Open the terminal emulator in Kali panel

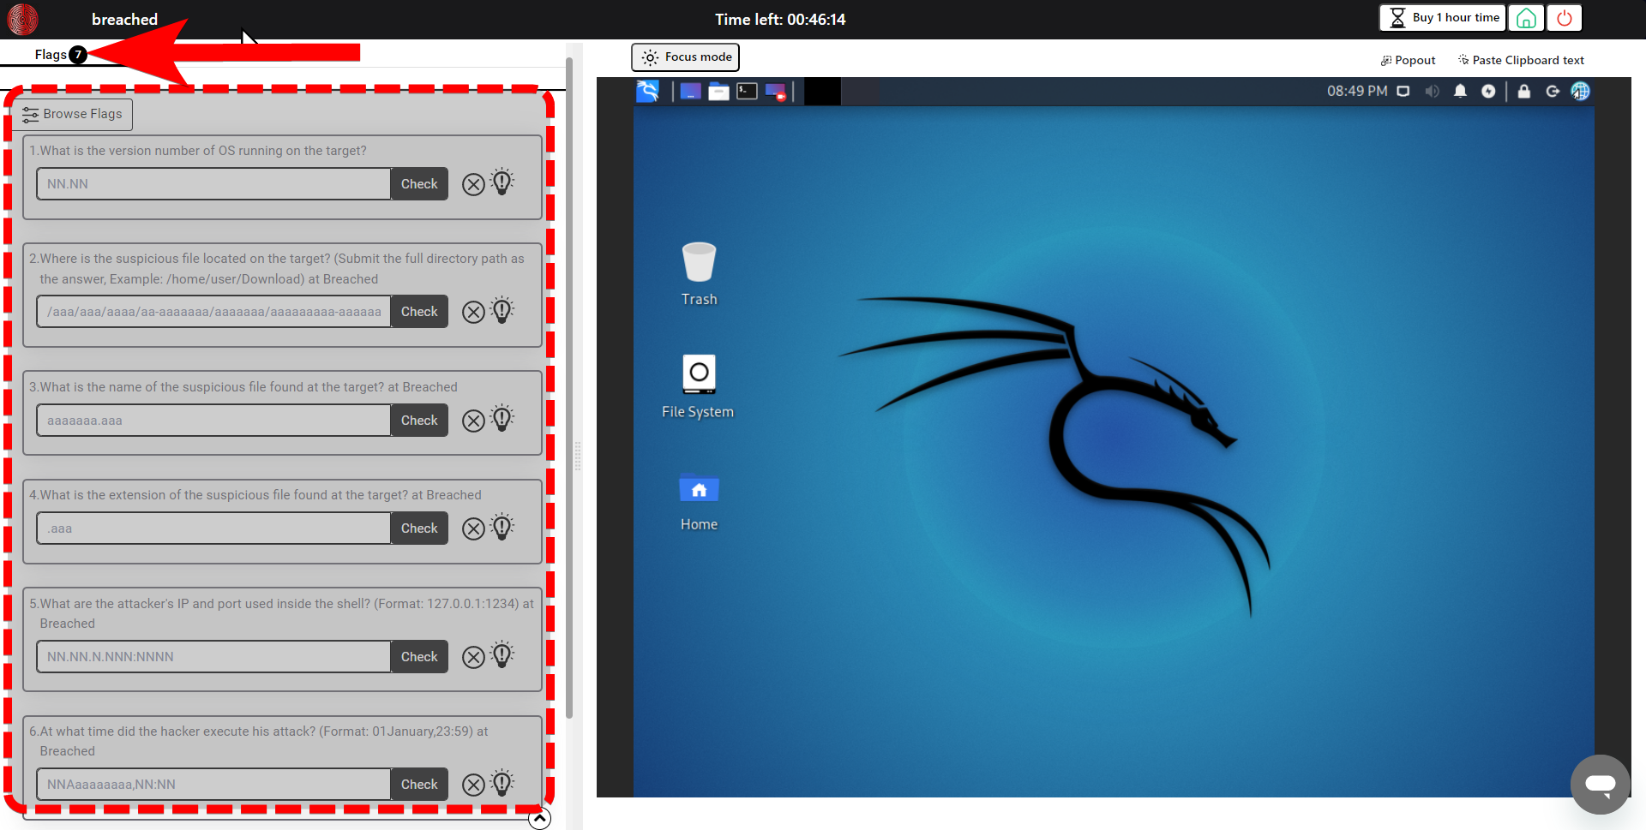[x=747, y=91]
